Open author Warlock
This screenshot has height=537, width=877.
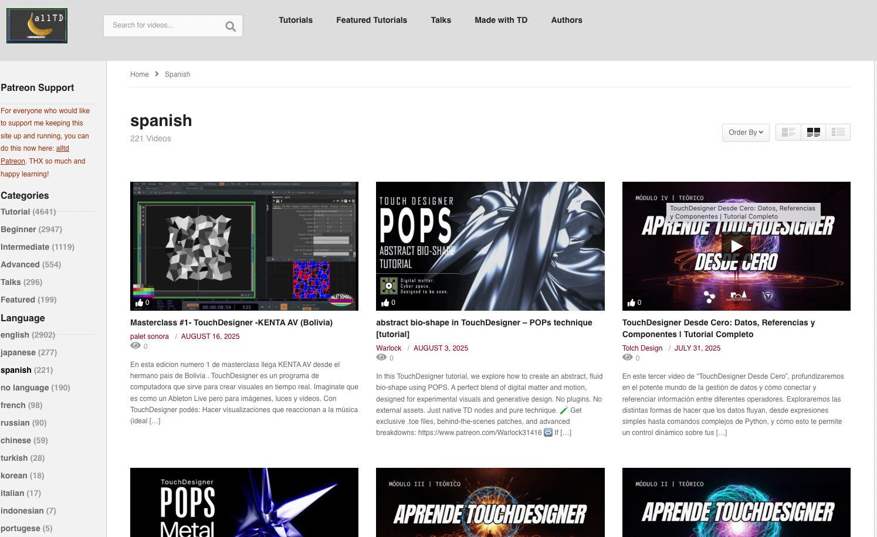click(388, 348)
